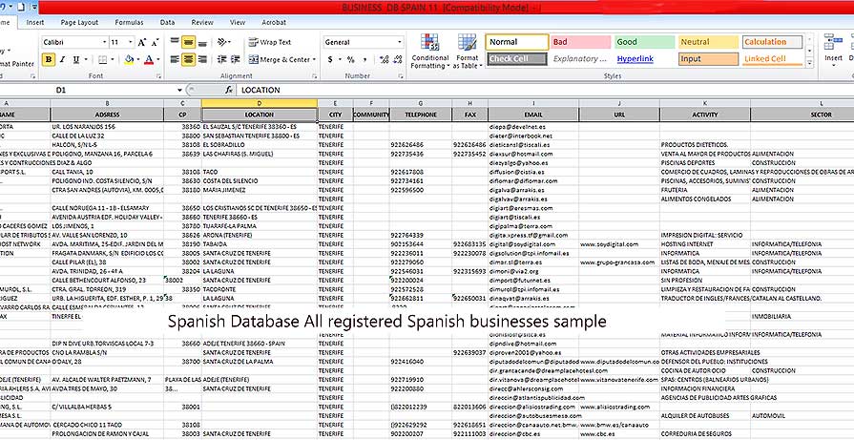This screenshot has height=440, width=854.
Task: Customize Quick Access Toolbar arrow
Action: click(34, 7)
